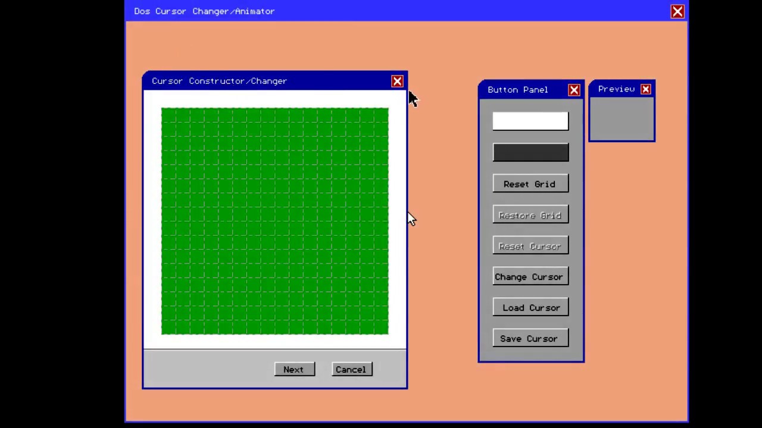Click the Dos Cursor Changer/Animator title
The image size is (762, 428).
point(204,11)
